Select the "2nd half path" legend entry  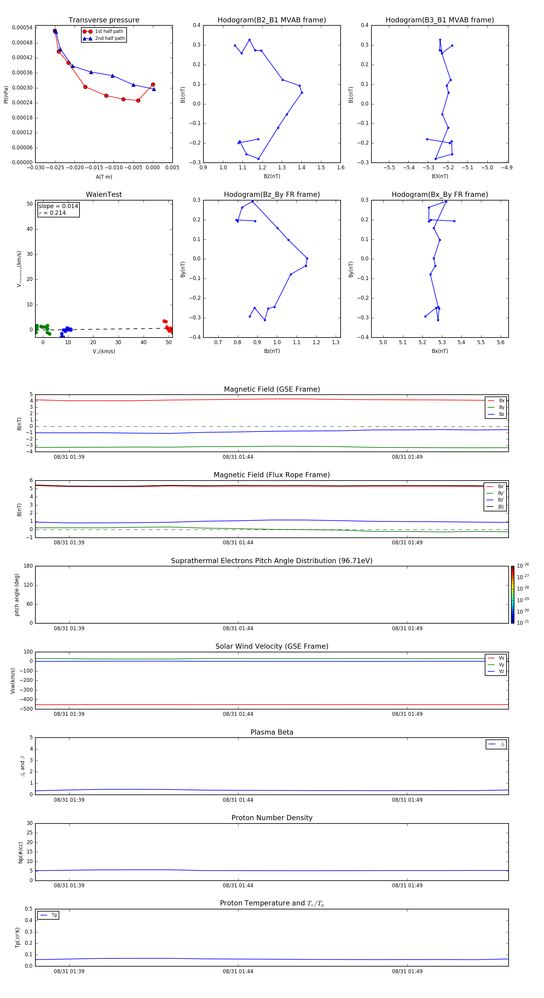pos(104,38)
